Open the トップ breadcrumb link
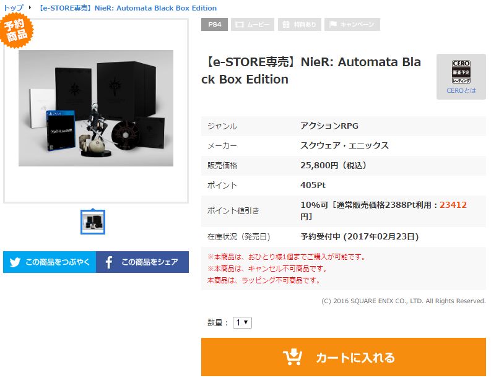Image resolution: width=491 pixels, height=383 pixels. [x=14, y=8]
